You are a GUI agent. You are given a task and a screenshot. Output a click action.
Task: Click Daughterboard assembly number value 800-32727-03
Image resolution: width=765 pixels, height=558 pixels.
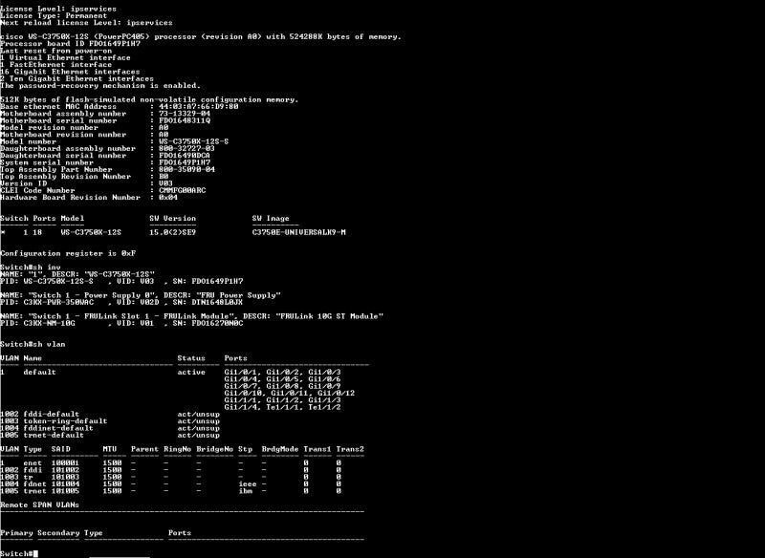186,148
